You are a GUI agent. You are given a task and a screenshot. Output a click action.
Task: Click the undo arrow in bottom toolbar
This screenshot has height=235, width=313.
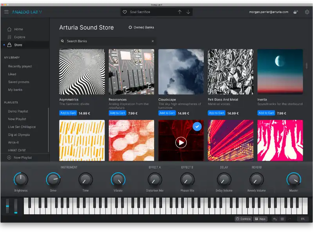(275, 219)
